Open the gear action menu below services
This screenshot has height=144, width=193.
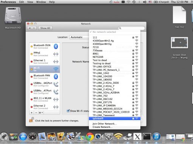[x=41, y=113]
